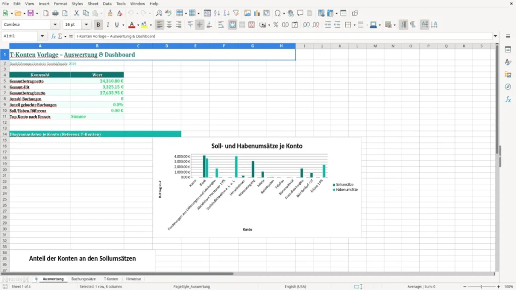
Task: Expand the font size dropdown
Action: tap(86, 25)
